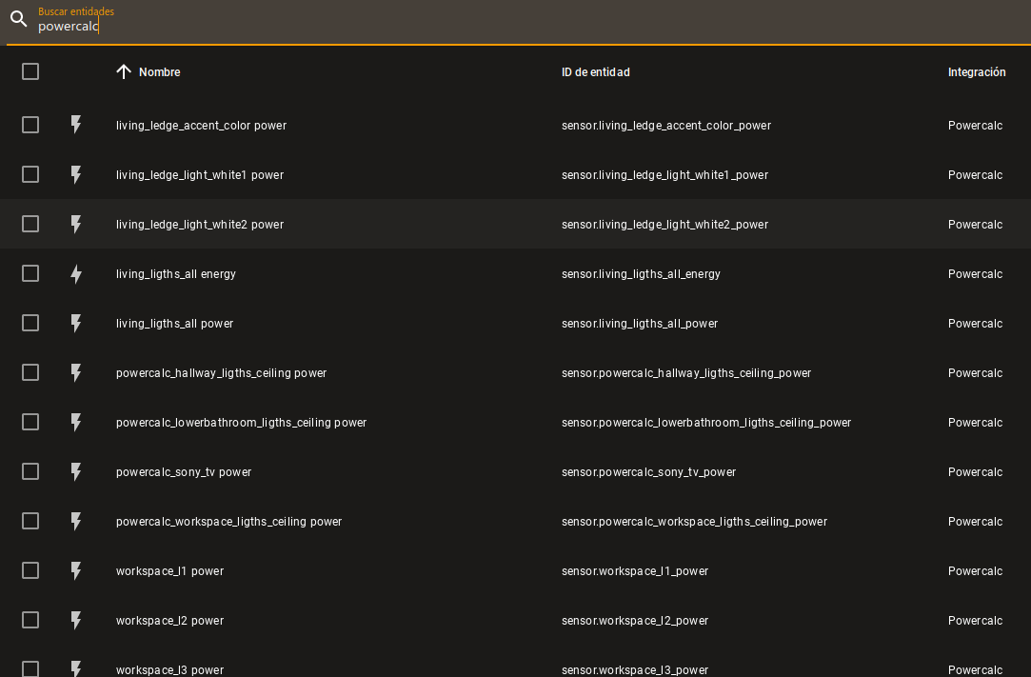Click the power icon for living_ligths_all power

76,323
